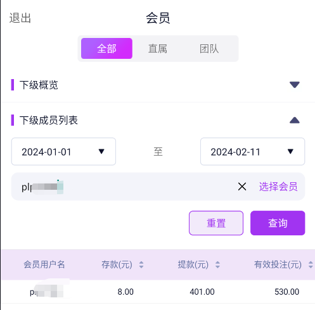Open the 选择会员 link
The image size is (315, 310).
pyautogui.click(x=278, y=187)
